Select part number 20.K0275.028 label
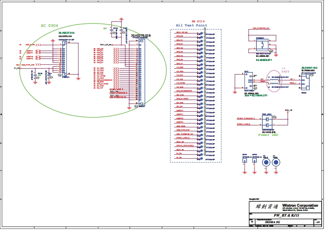327x231 pixels. click(141, 36)
